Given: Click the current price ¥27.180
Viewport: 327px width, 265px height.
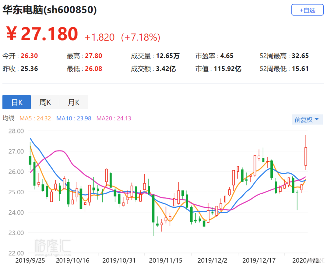Looking at the screenshot, I should click(42, 34).
